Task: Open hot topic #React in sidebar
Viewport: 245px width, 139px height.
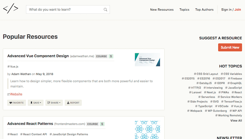Action: click(237, 92)
